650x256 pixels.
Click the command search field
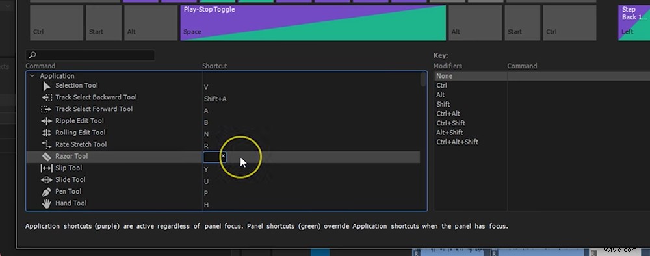click(90, 55)
